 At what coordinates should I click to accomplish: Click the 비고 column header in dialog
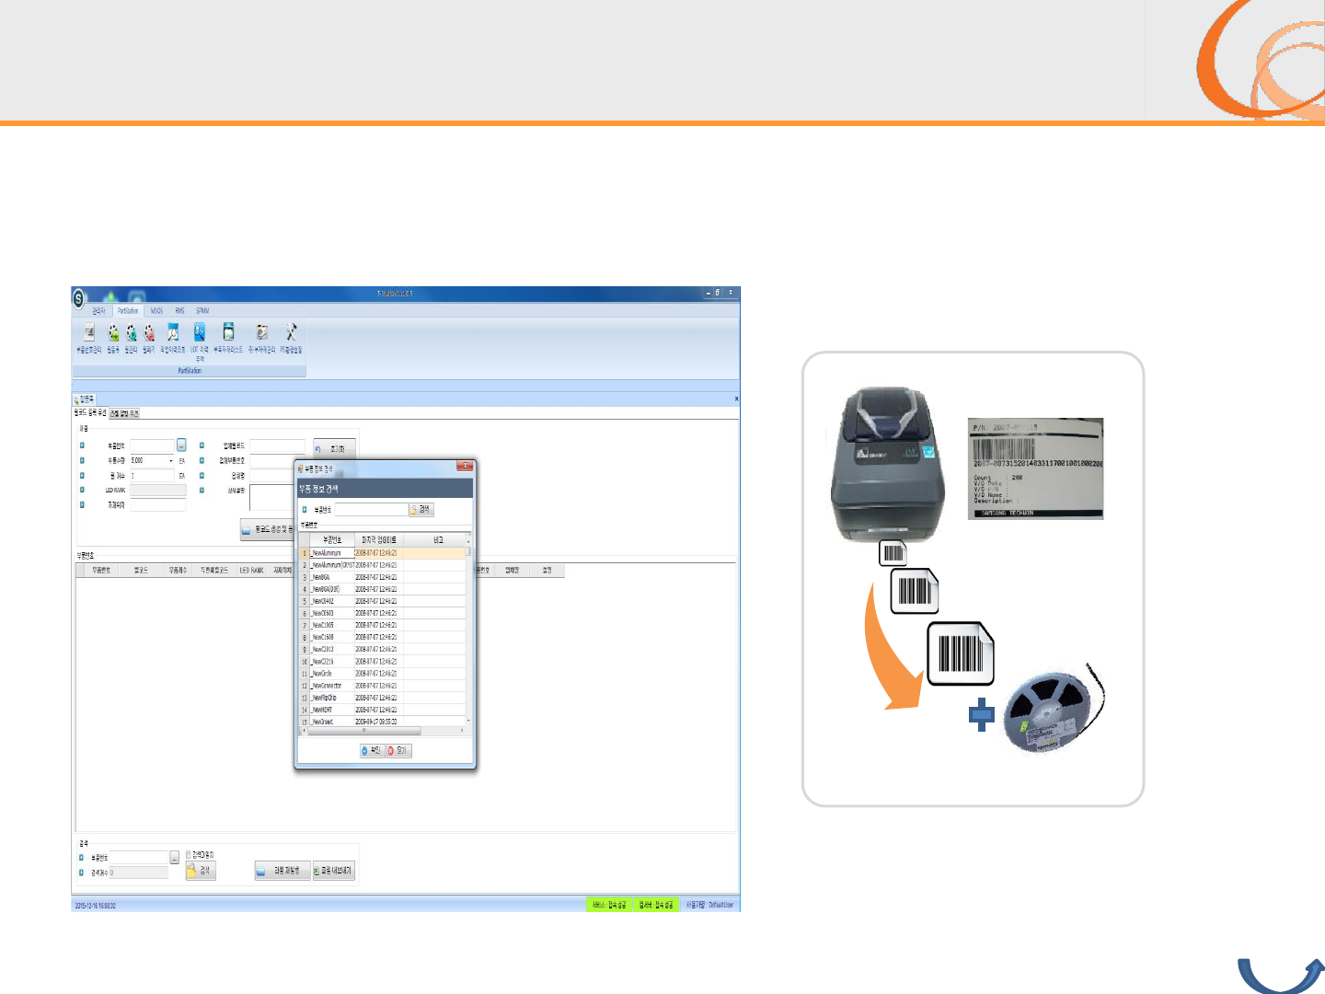(x=438, y=540)
